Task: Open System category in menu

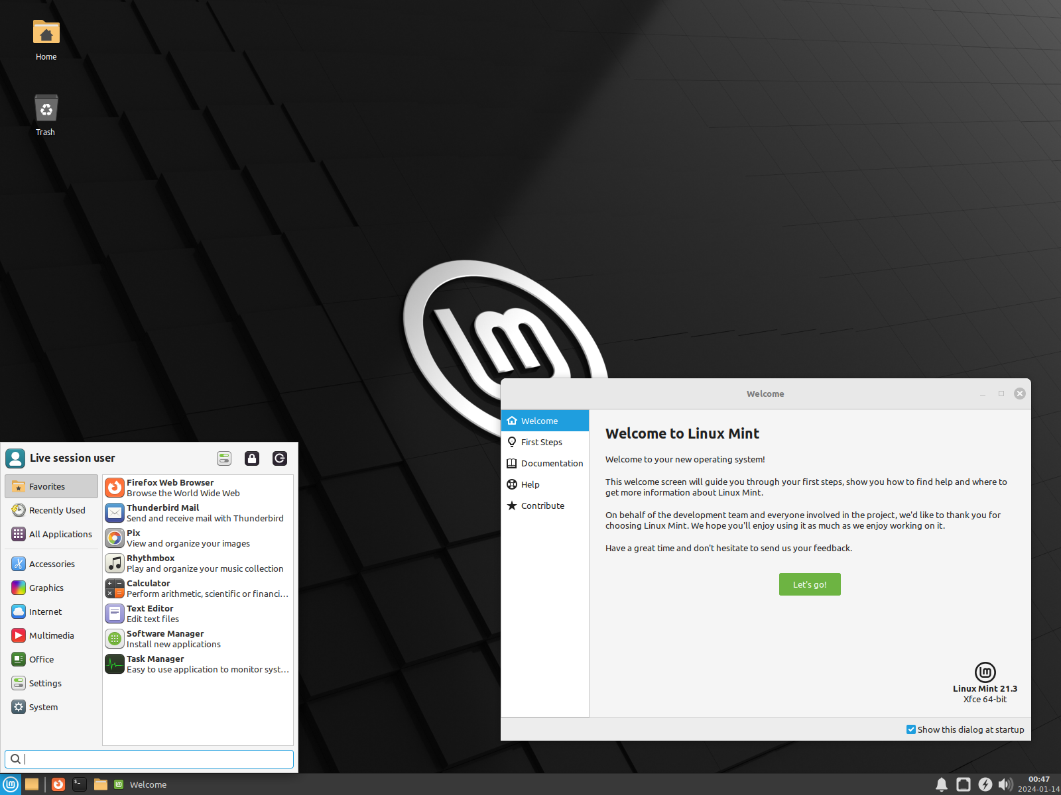Action: pos(52,707)
